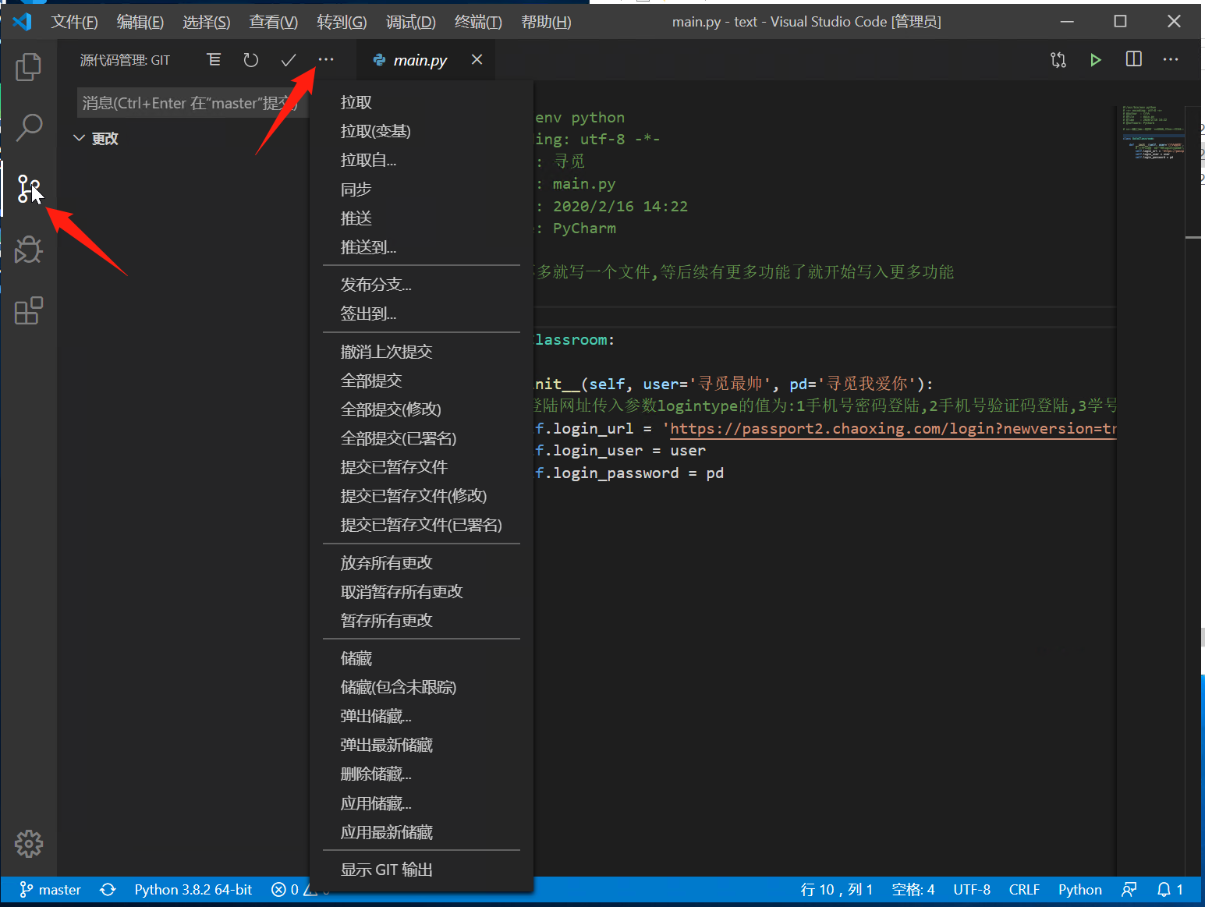Choose 储藏(包含未跟踪) menu entry
Image resolution: width=1205 pixels, height=907 pixels.
point(421,687)
